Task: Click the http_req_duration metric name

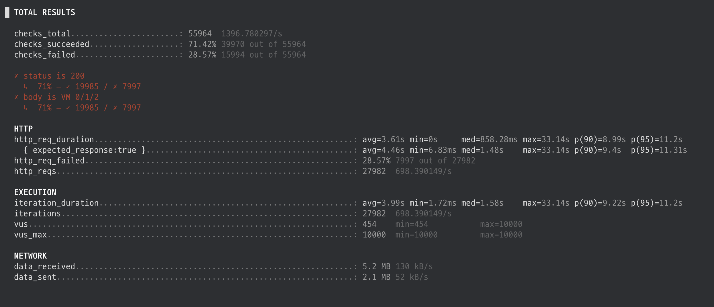Action: [54, 140]
